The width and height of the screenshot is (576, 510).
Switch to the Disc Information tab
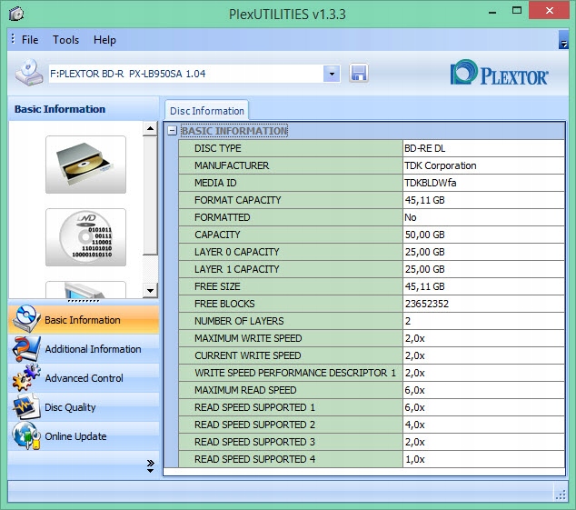pyautogui.click(x=207, y=111)
